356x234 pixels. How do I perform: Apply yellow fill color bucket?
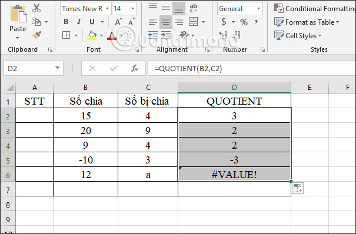pyautogui.click(x=92, y=35)
